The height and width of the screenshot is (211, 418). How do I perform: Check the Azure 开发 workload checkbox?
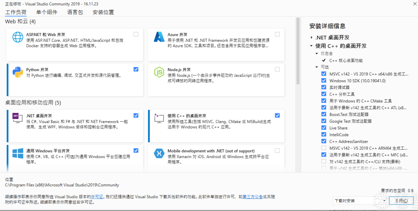277,34
